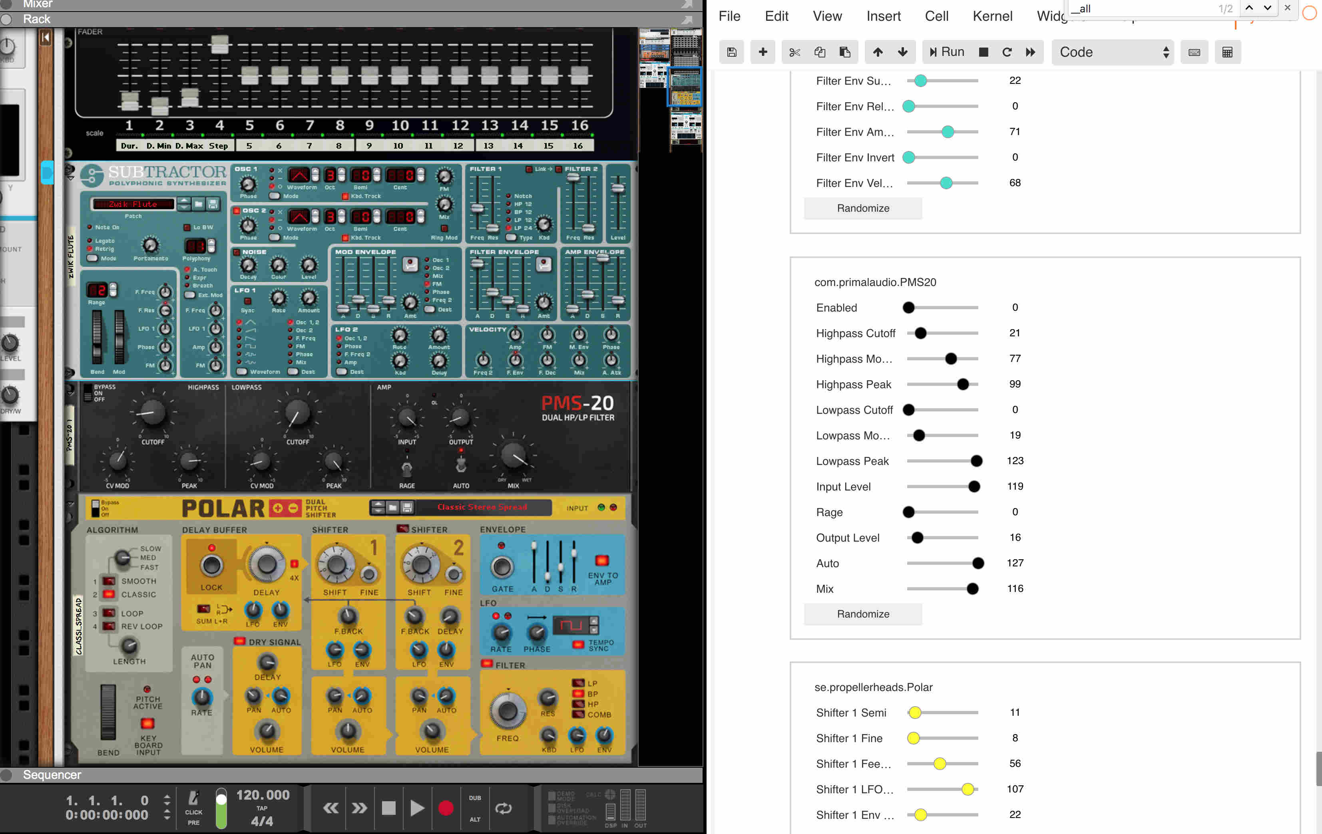Screen dimensions: 1322x834
Task: Open the command palette keyboard icon
Action: [x=1194, y=52]
